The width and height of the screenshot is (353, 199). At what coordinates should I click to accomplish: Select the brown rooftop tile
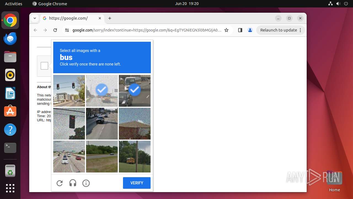135,124
